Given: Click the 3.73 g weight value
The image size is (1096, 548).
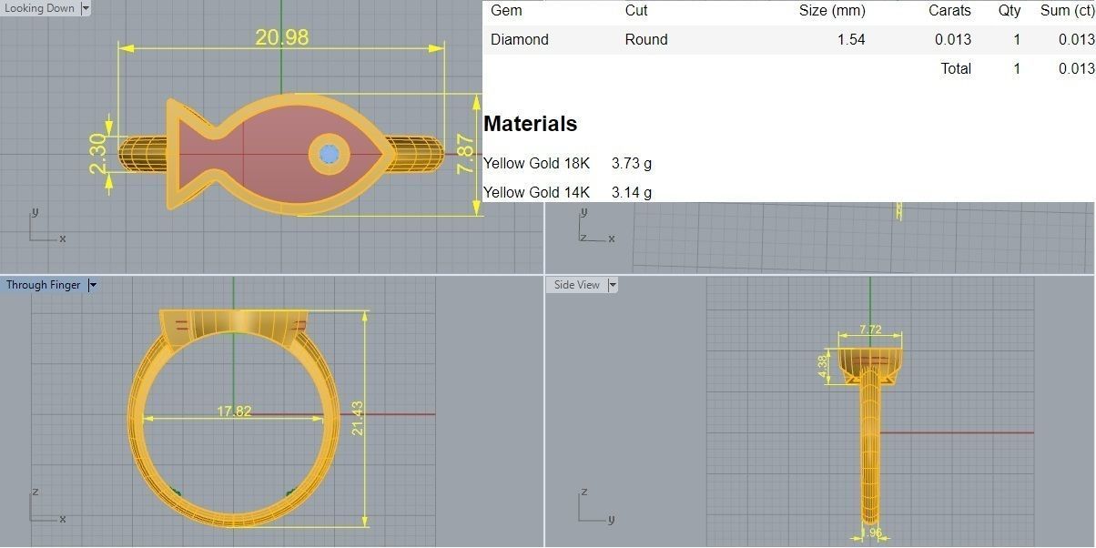Looking at the screenshot, I should [632, 164].
